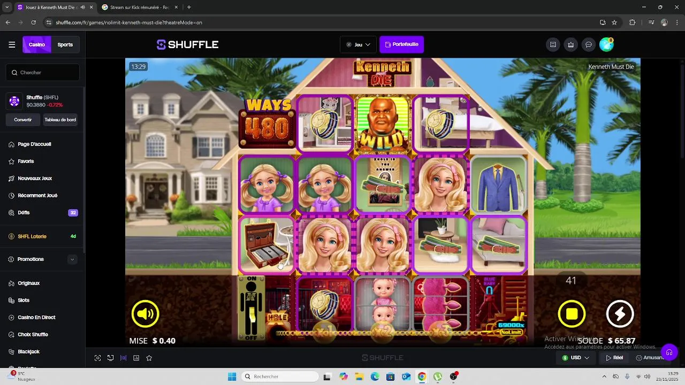This screenshot has height=385, width=685.
Task: Toggle lightning turbo spin button
Action: [620, 314]
